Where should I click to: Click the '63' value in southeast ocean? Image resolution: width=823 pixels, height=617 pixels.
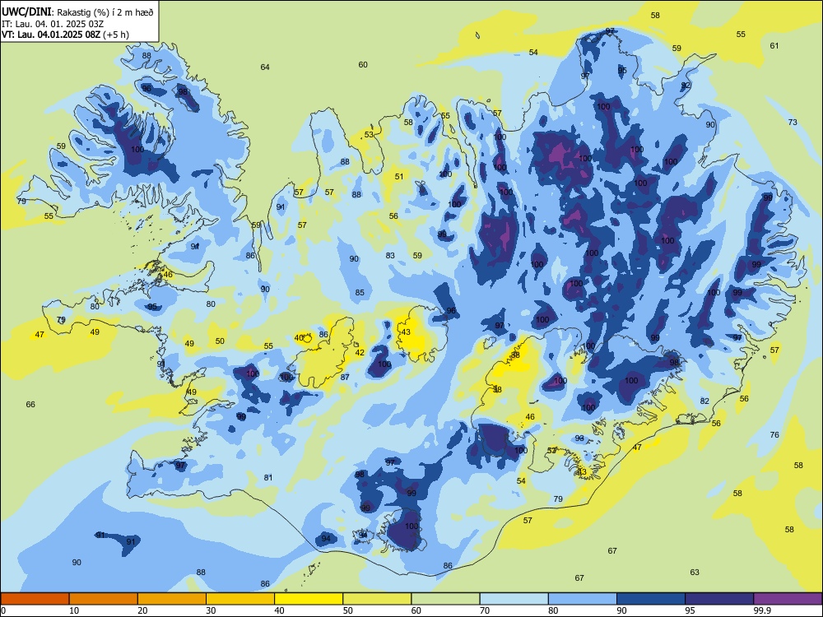[695, 573]
